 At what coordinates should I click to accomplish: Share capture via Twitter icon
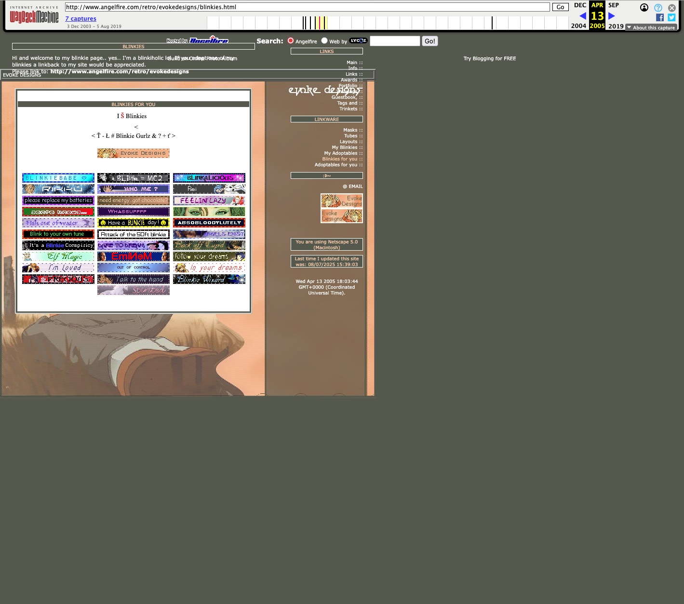(671, 17)
